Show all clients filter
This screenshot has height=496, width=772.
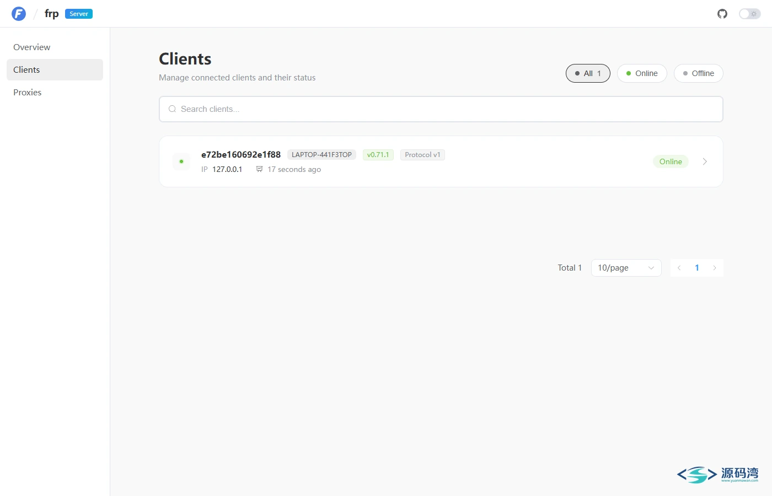[x=588, y=73]
